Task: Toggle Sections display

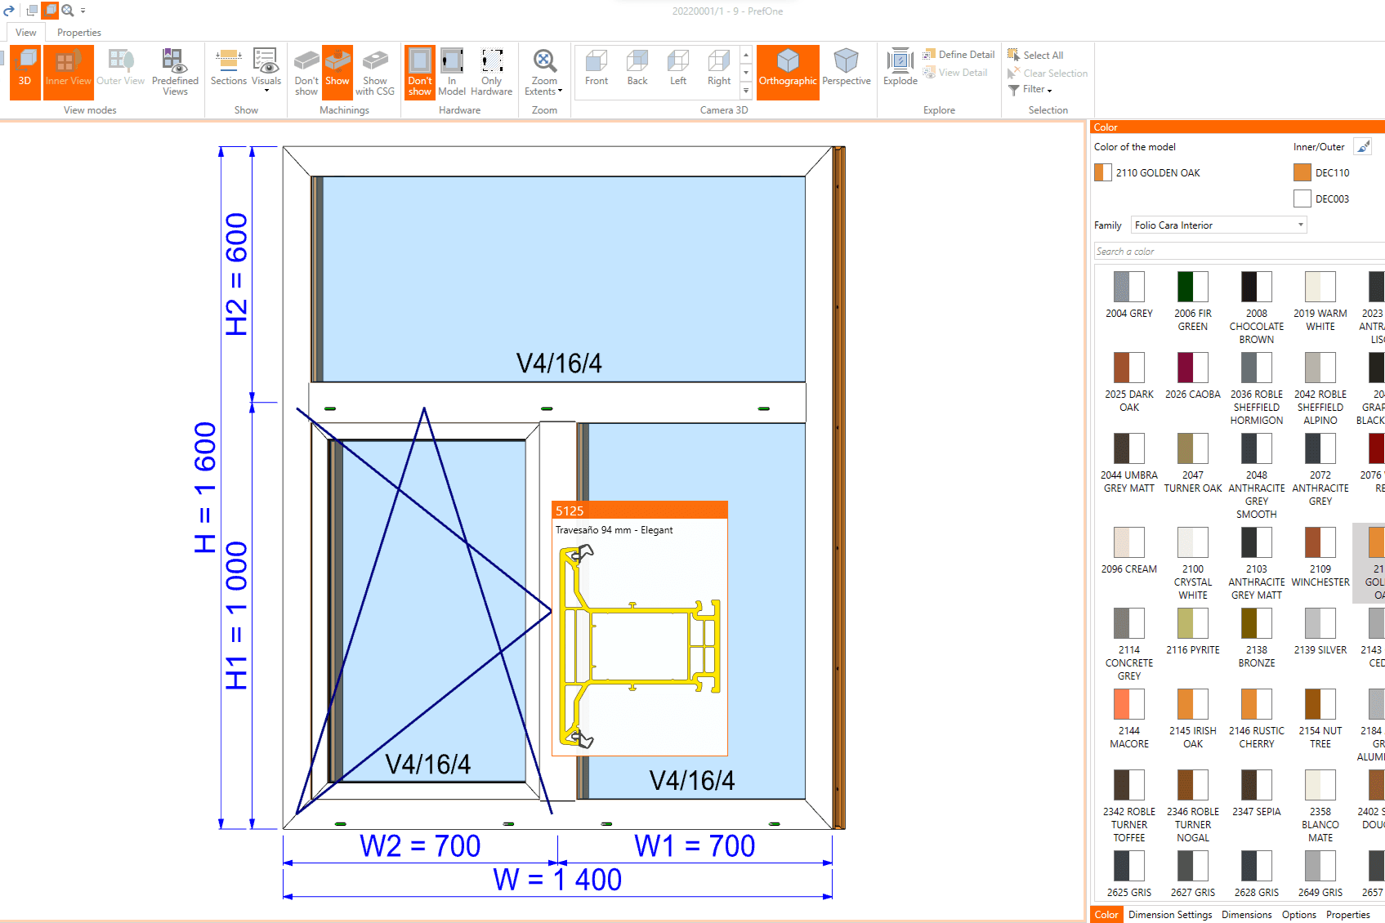Action: tap(228, 71)
